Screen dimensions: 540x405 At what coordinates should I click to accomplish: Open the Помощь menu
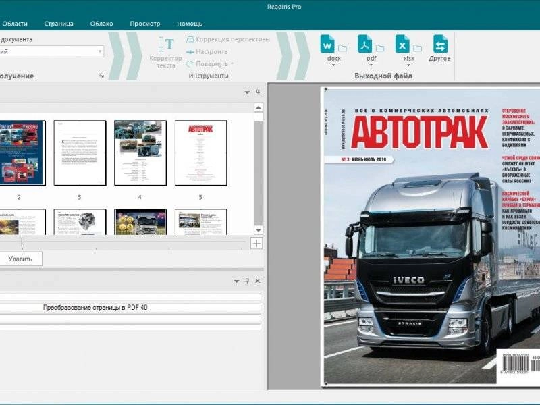pyautogui.click(x=190, y=24)
